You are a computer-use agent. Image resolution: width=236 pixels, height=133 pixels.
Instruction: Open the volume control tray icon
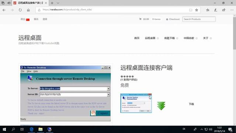[211, 129]
